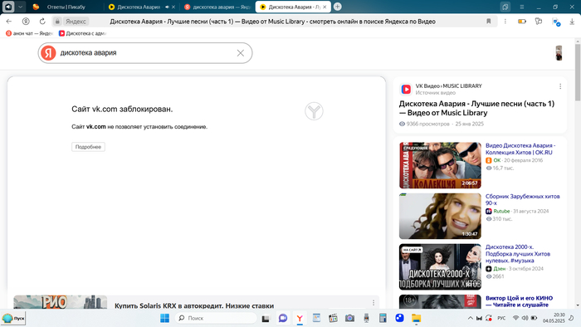Open the browser hamburger menu

pyautogui.click(x=522, y=7)
